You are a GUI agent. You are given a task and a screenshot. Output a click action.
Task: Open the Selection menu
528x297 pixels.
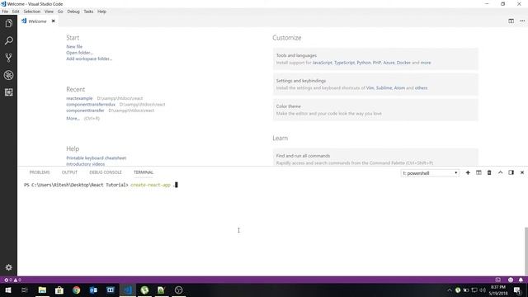32,12
